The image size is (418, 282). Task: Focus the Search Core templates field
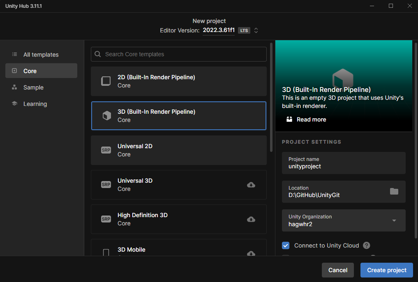click(179, 54)
